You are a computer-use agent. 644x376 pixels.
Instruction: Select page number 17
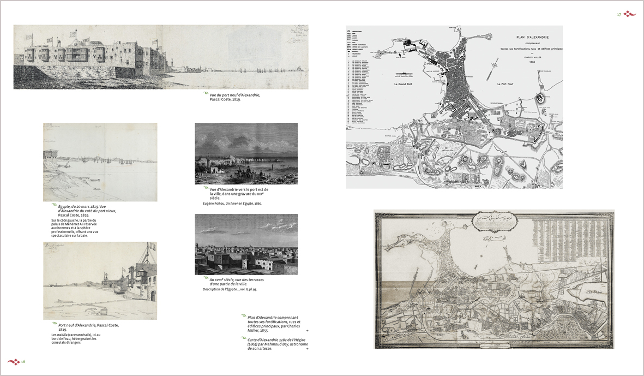619,15
